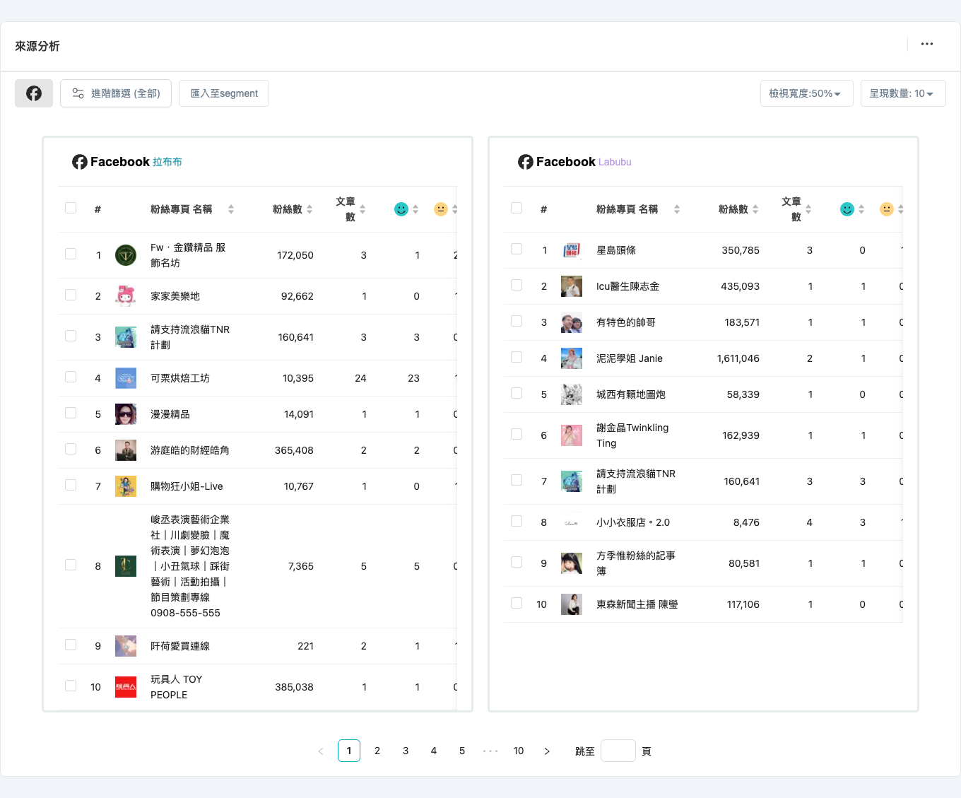Sort 拉布布 table by 粉絲數

pyautogui.click(x=309, y=209)
